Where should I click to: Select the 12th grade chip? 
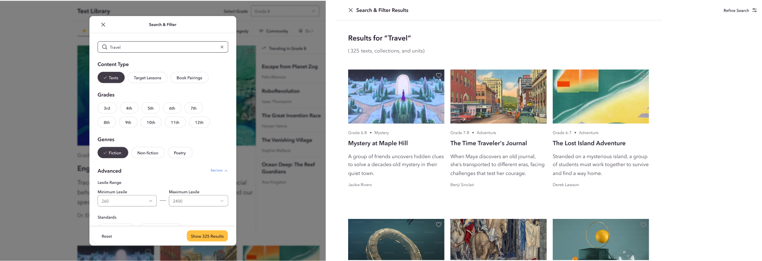199,122
